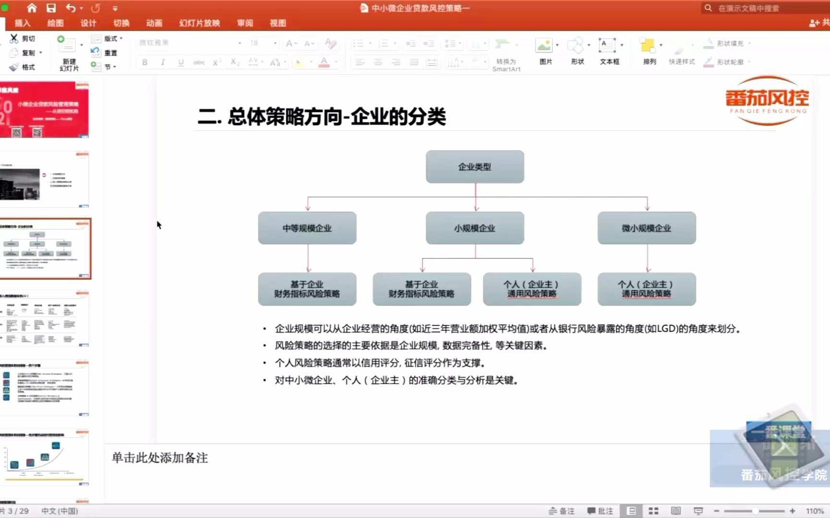
Task: Reset the slide with 重置 button
Action: 105,53
